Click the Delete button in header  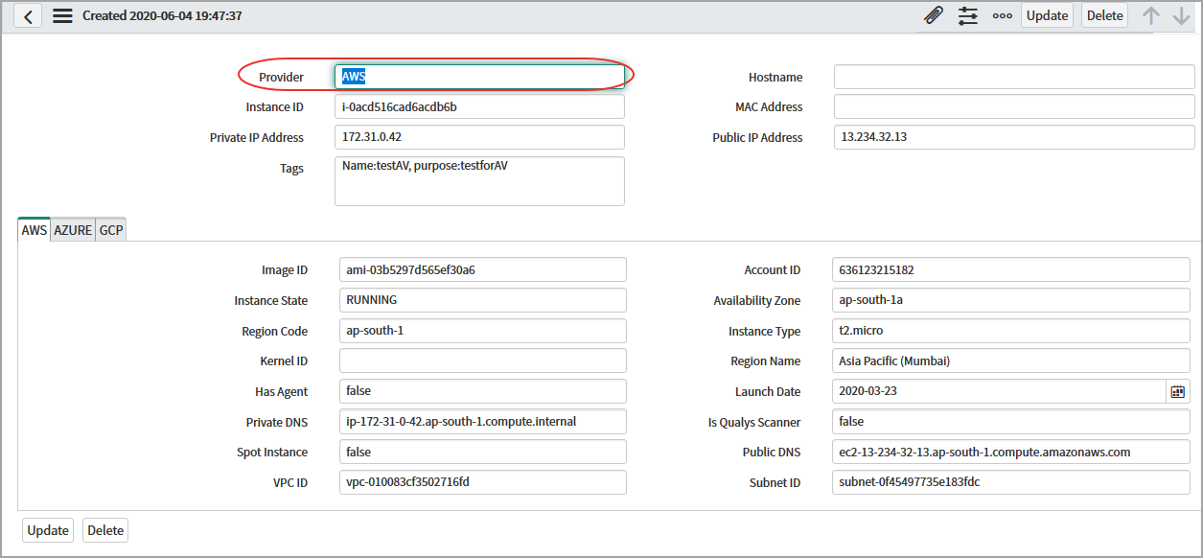point(1104,15)
